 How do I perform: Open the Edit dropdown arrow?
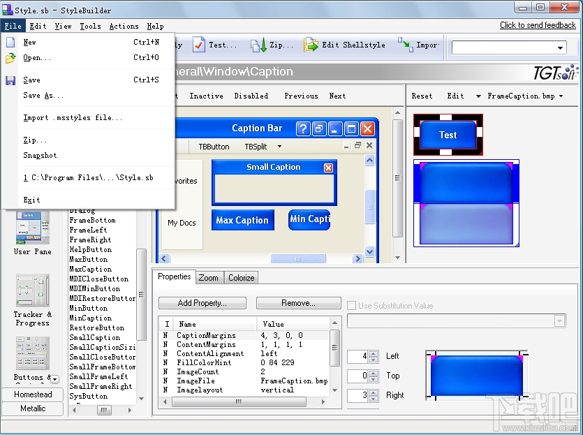click(x=478, y=96)
